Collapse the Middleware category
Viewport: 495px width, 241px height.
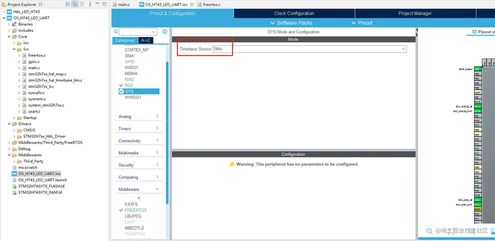click(x=139, y=189)
